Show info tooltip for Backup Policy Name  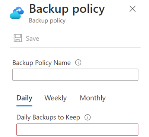[x=78, y=63]
